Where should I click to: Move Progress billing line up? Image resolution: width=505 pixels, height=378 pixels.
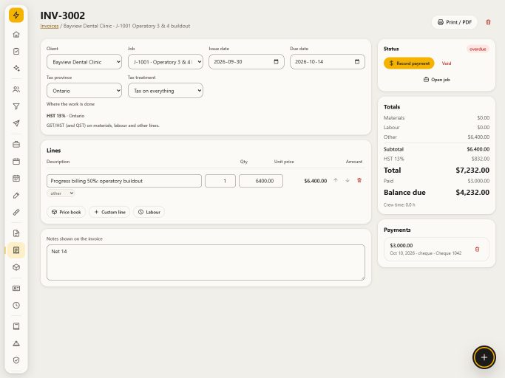(x=336, y=180)
